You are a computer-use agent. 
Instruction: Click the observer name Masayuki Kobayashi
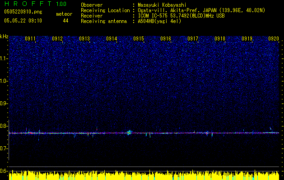tap(162, 5)
